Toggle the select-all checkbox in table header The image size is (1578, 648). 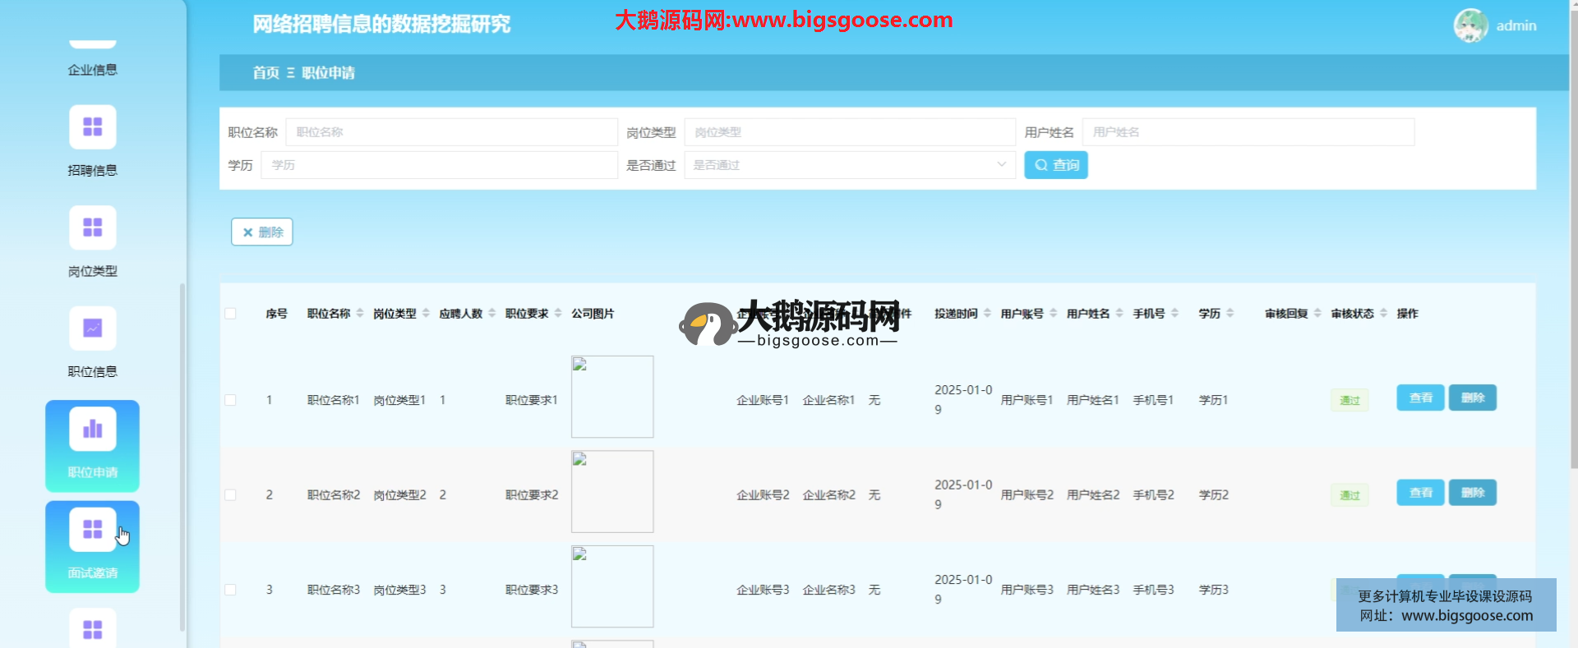click(230, 314)
